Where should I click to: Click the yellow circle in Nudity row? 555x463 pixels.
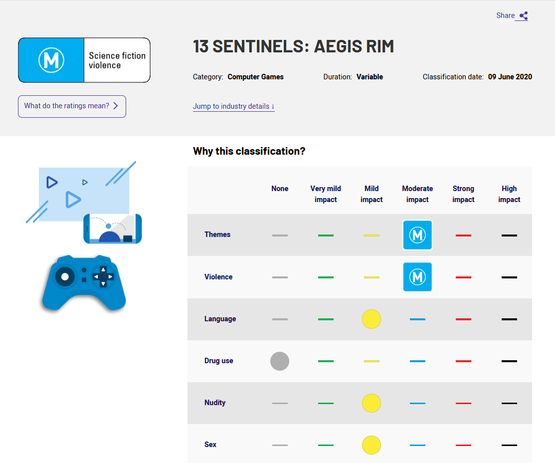371,403
